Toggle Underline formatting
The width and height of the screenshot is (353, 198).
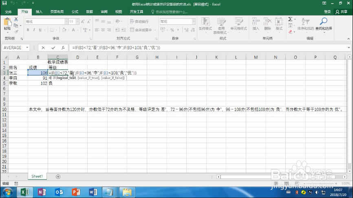click(x=40, y=30)
